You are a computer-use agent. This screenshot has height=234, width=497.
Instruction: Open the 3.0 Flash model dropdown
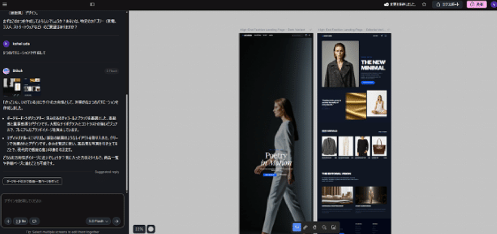98,221
